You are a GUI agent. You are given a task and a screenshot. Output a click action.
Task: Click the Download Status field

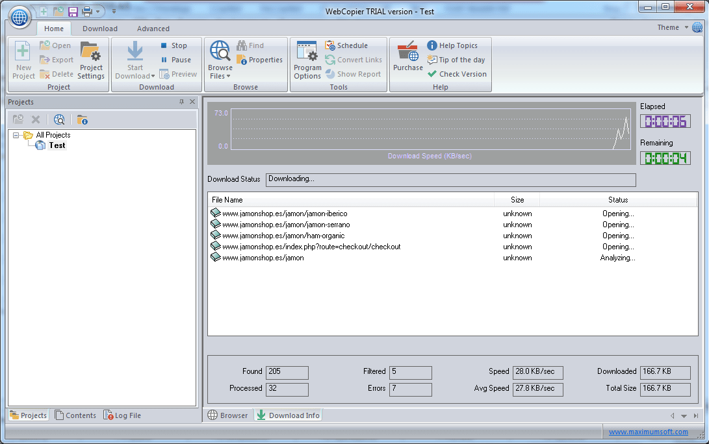coord(451,180)
